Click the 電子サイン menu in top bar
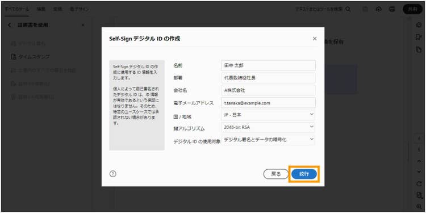This screenshot has height=213, width=426. 79,9
